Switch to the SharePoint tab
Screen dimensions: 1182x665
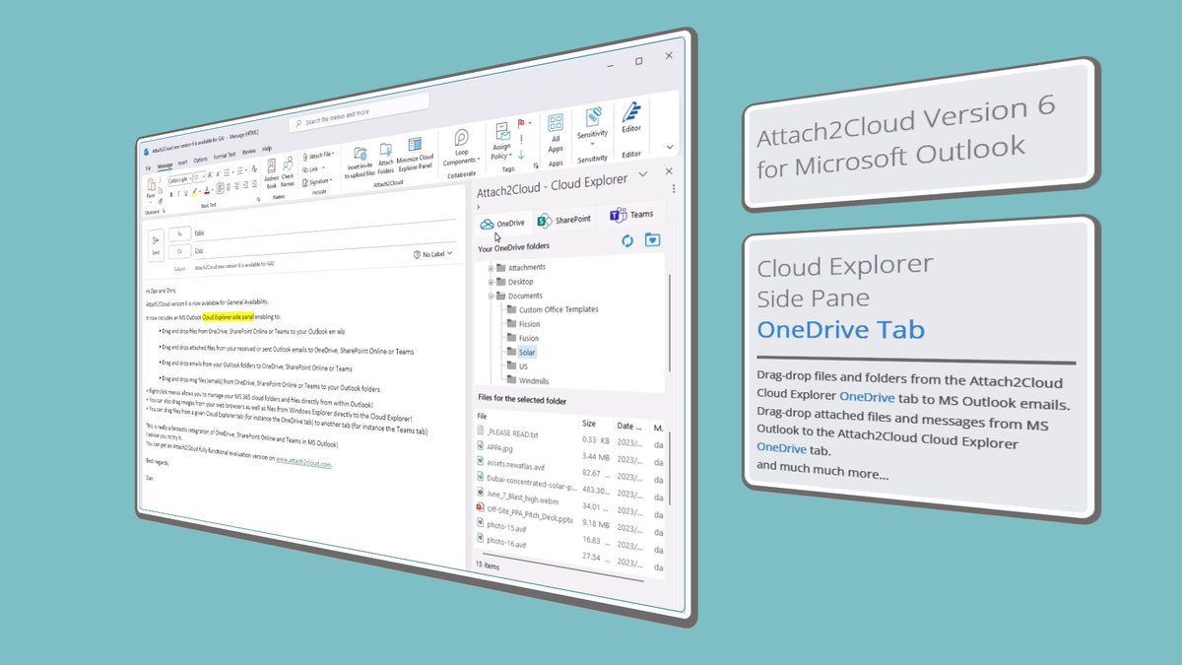click(x=564, y=219)
